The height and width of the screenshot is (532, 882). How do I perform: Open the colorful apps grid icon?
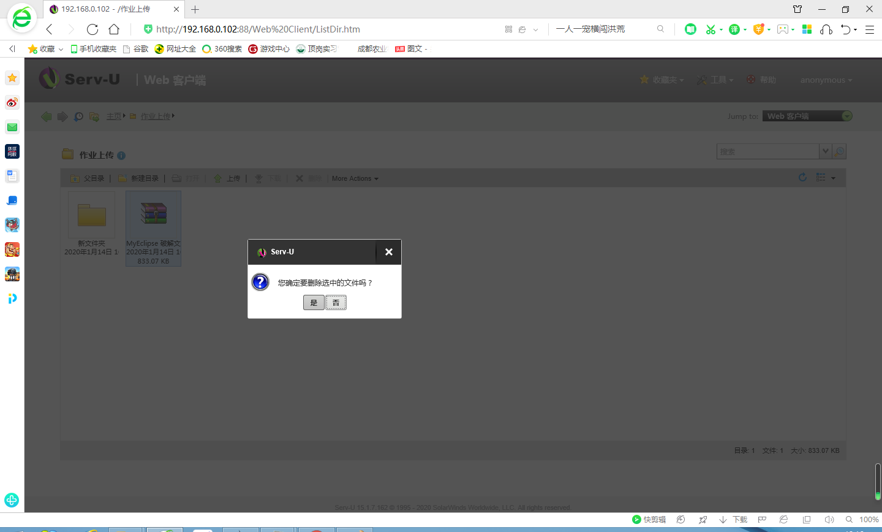point(807,29)
